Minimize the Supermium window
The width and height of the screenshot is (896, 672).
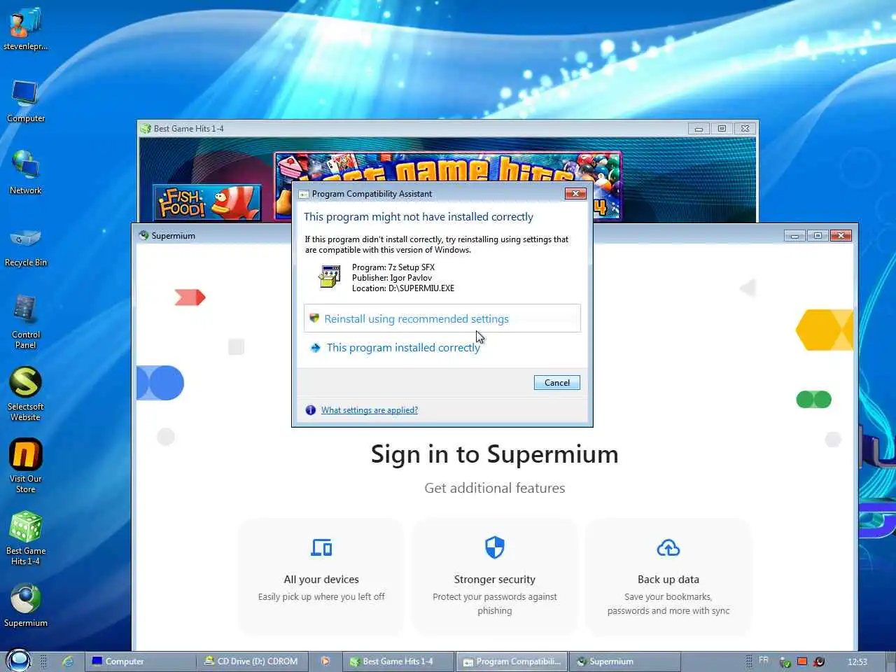pos(794,236)
